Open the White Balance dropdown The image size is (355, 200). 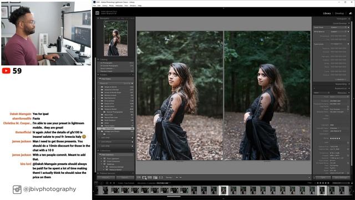tap(338, 32)
